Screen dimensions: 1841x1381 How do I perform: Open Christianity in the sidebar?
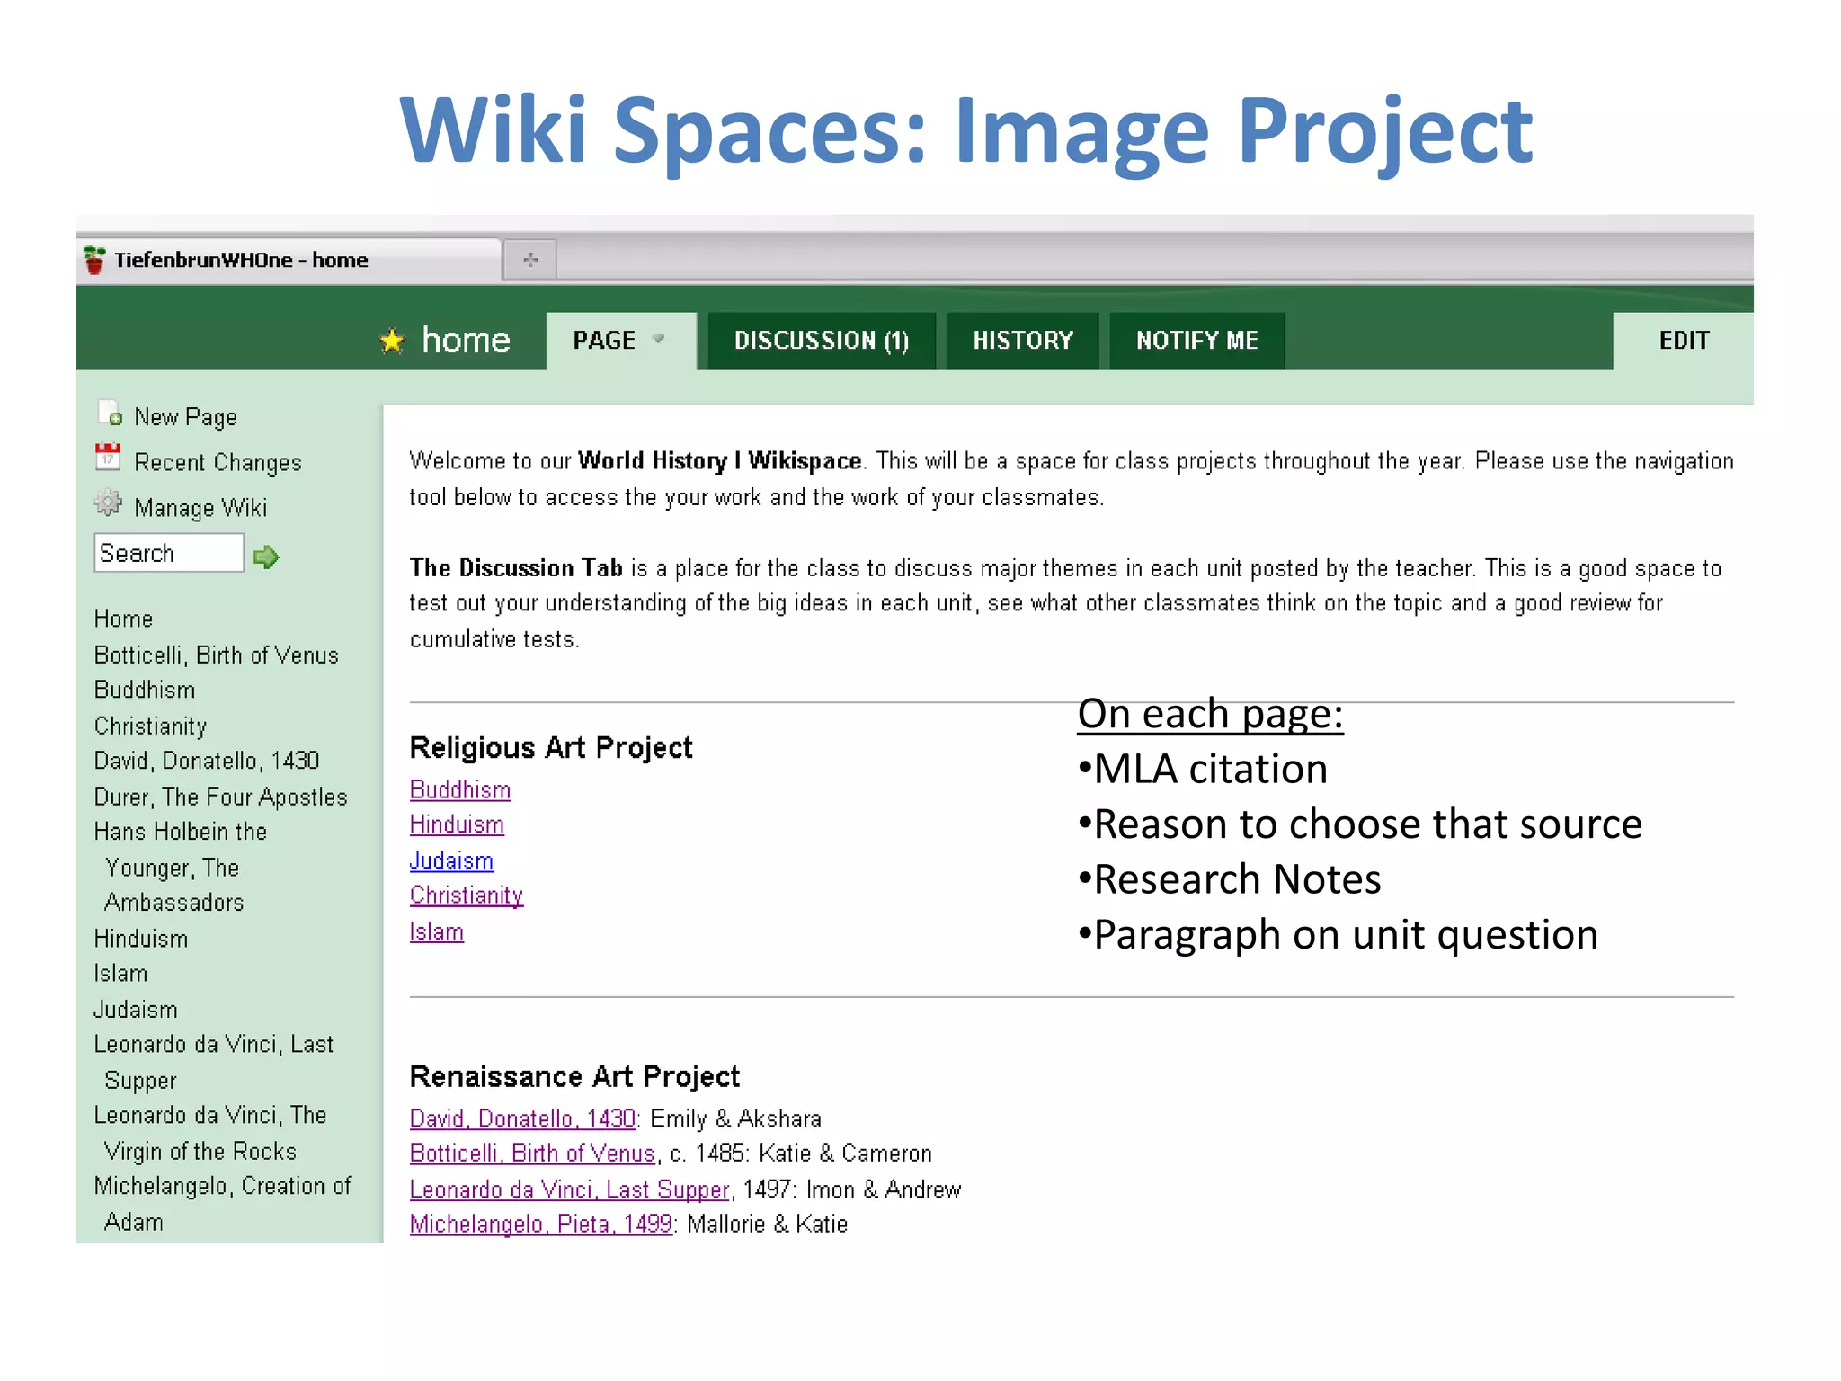(x=150, y=726)
